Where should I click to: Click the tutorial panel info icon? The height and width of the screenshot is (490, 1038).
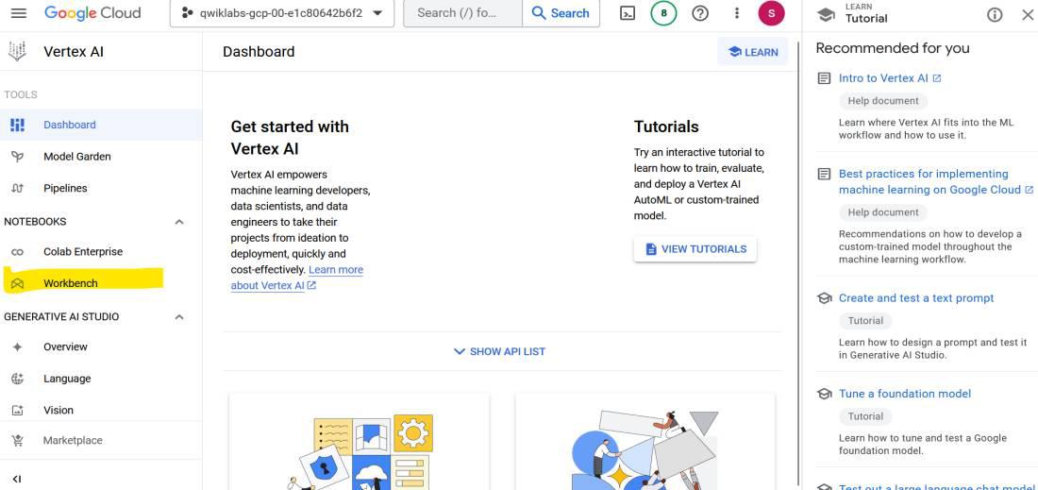(x=995, y=14)
